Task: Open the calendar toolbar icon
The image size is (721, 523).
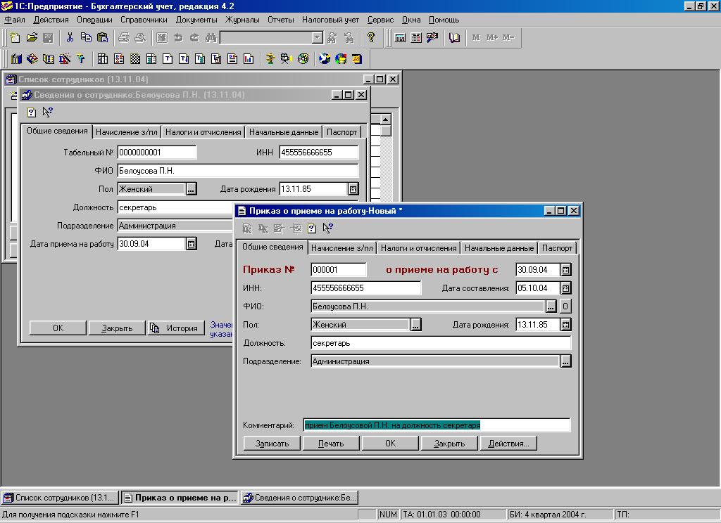Action: [416, 38]
